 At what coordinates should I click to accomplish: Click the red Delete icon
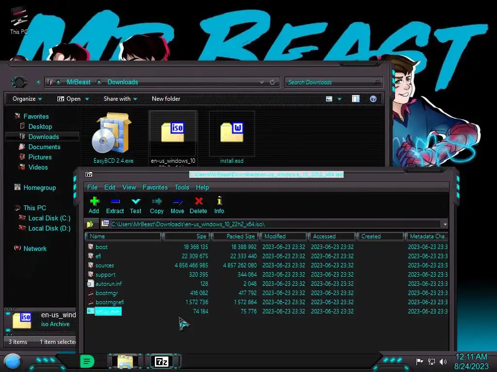pyautogui.click(x=199, y=201)
